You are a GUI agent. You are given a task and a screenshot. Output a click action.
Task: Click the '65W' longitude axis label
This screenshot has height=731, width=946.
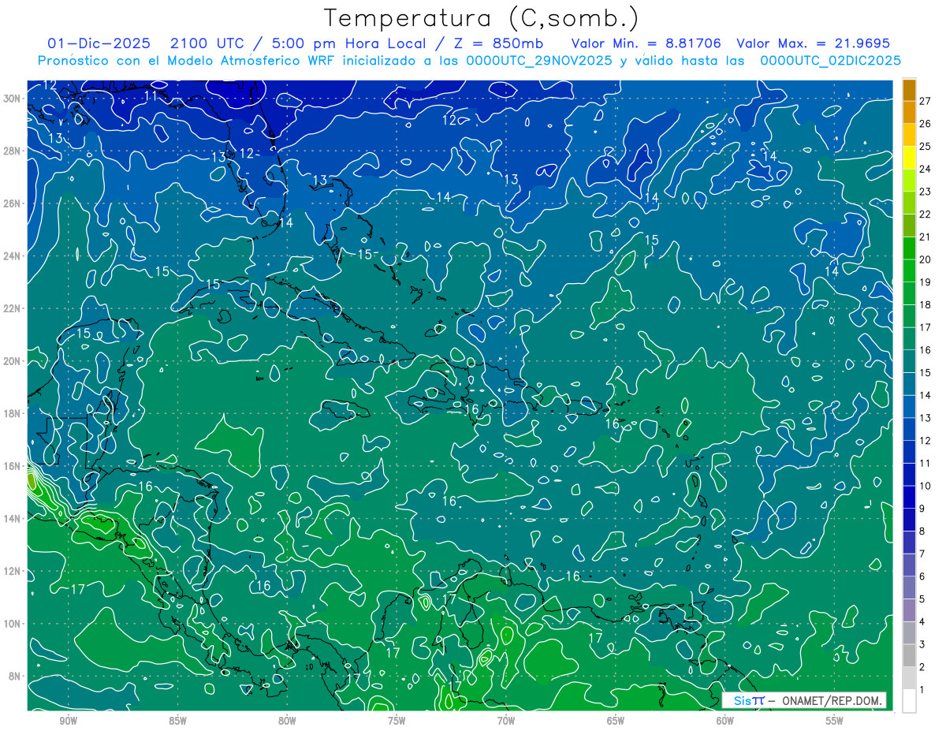point(616,721)
